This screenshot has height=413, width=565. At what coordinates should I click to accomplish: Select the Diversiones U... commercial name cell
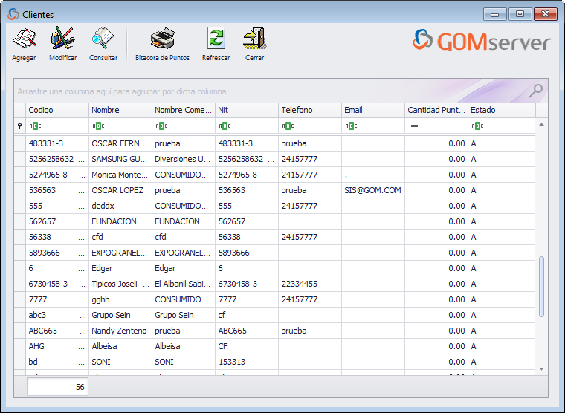(184, 159)
